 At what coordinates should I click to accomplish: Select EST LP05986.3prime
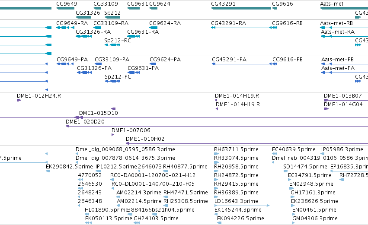(342, 149)
